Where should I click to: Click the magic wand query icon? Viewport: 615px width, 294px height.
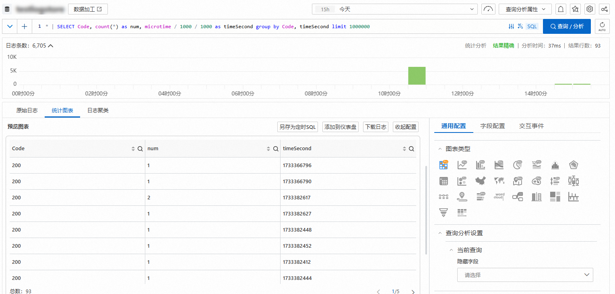pyautogui.click(x=520, y=27)
